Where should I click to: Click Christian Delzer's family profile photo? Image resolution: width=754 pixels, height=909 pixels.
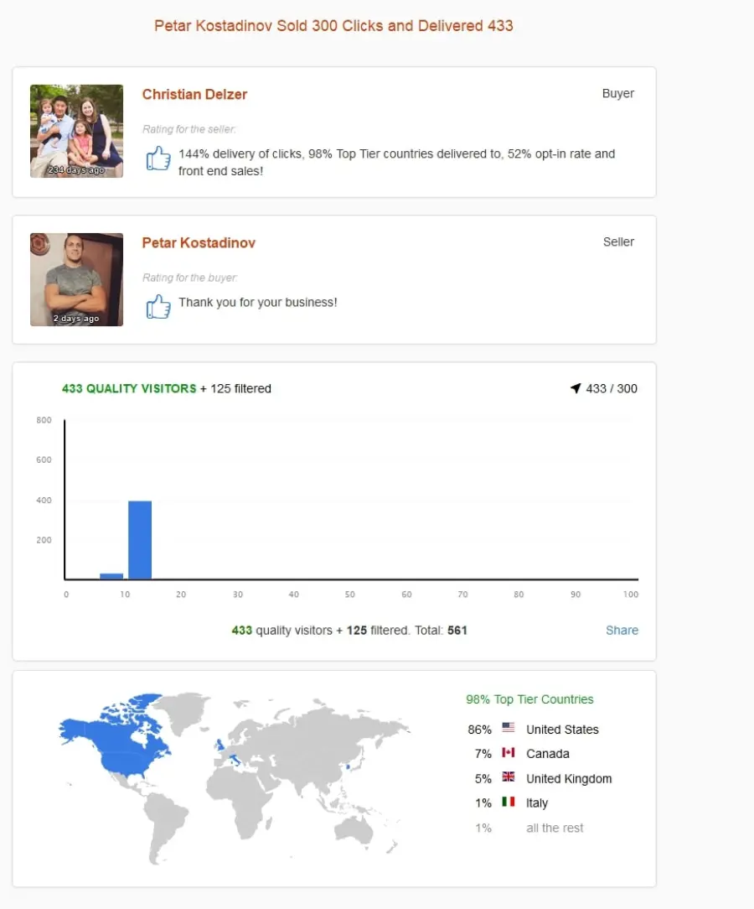(76, 131)
